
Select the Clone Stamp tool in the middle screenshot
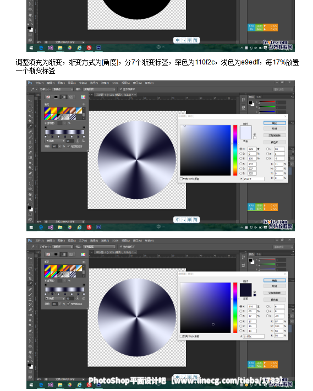click(x=30, y=142)
